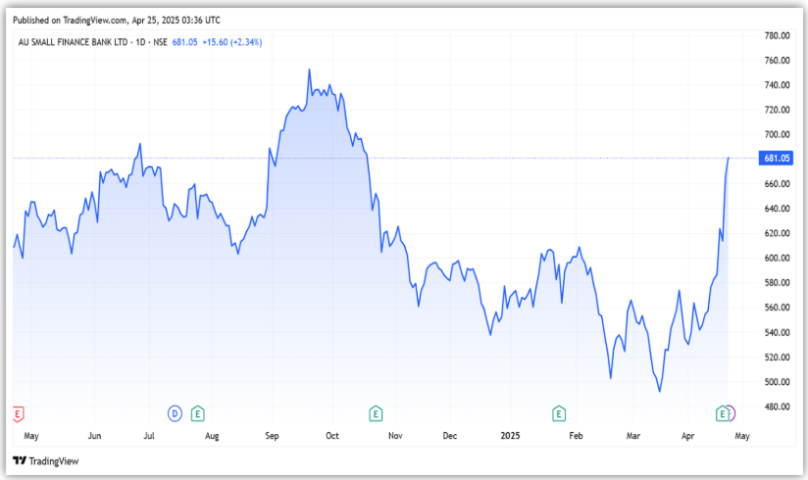The image size is (808, 480).
Task: Open the earnings marker near Nov
Action: tap(375, 413)
